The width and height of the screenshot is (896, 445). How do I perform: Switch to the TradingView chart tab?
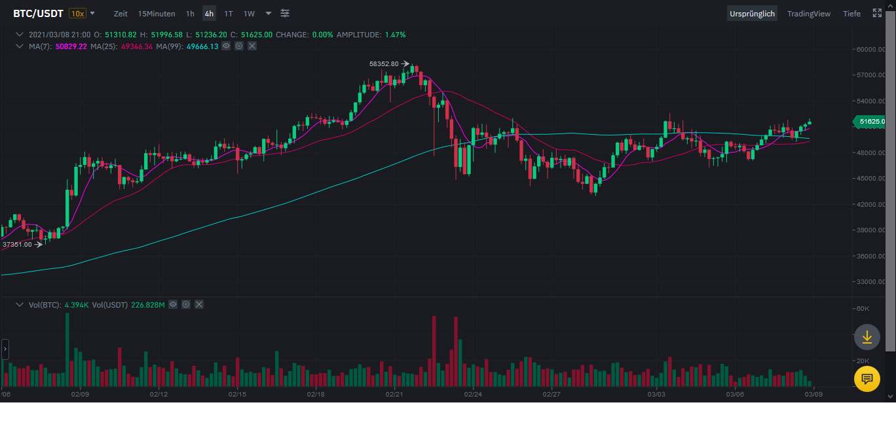click(808, 14)
